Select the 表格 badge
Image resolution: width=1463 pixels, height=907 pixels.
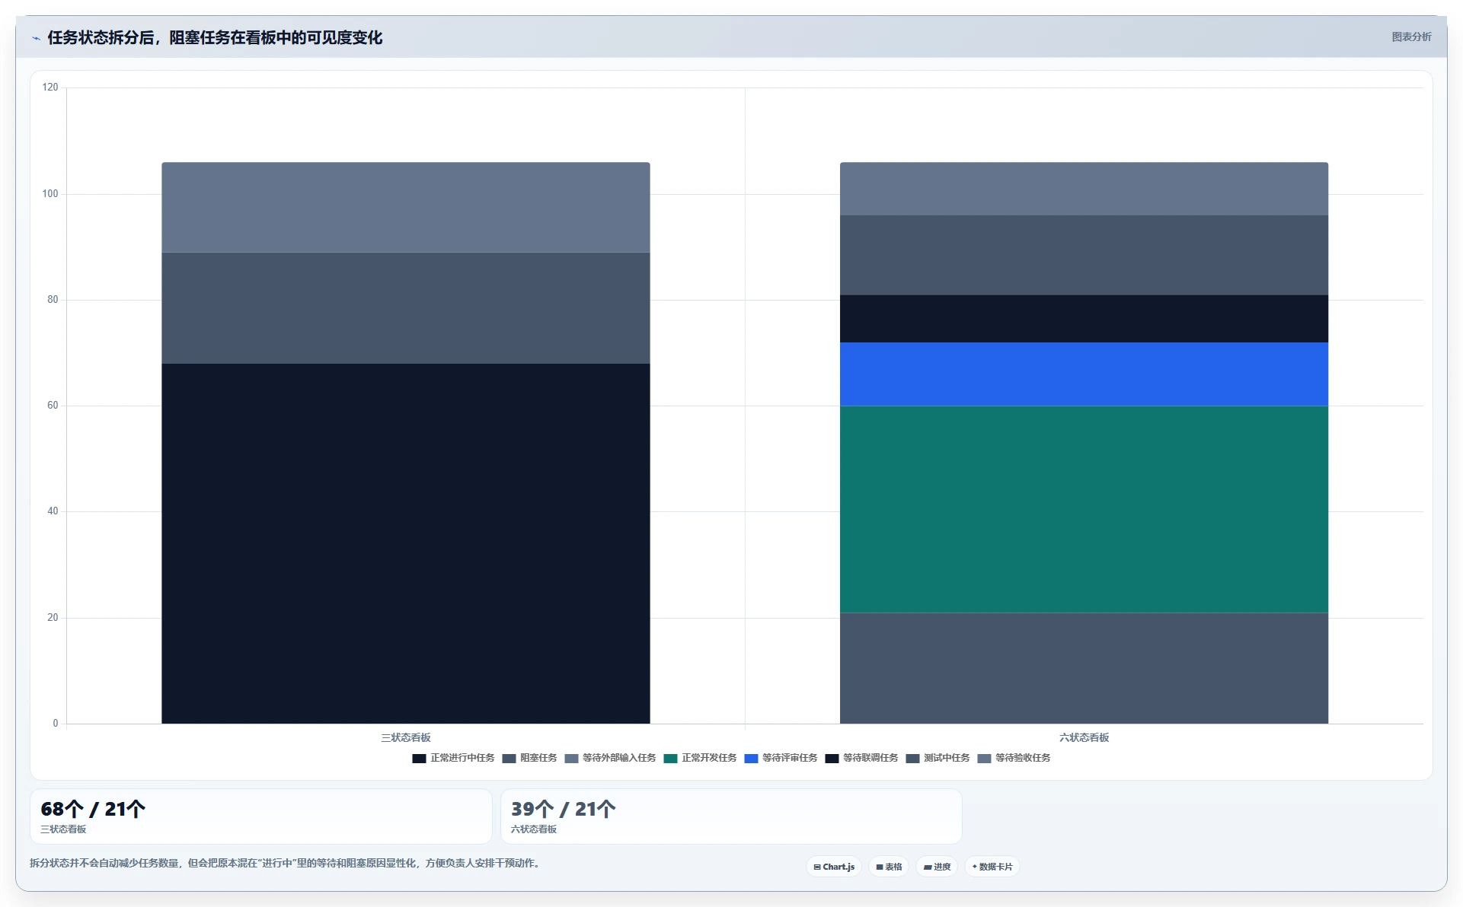tap(889, 867)
